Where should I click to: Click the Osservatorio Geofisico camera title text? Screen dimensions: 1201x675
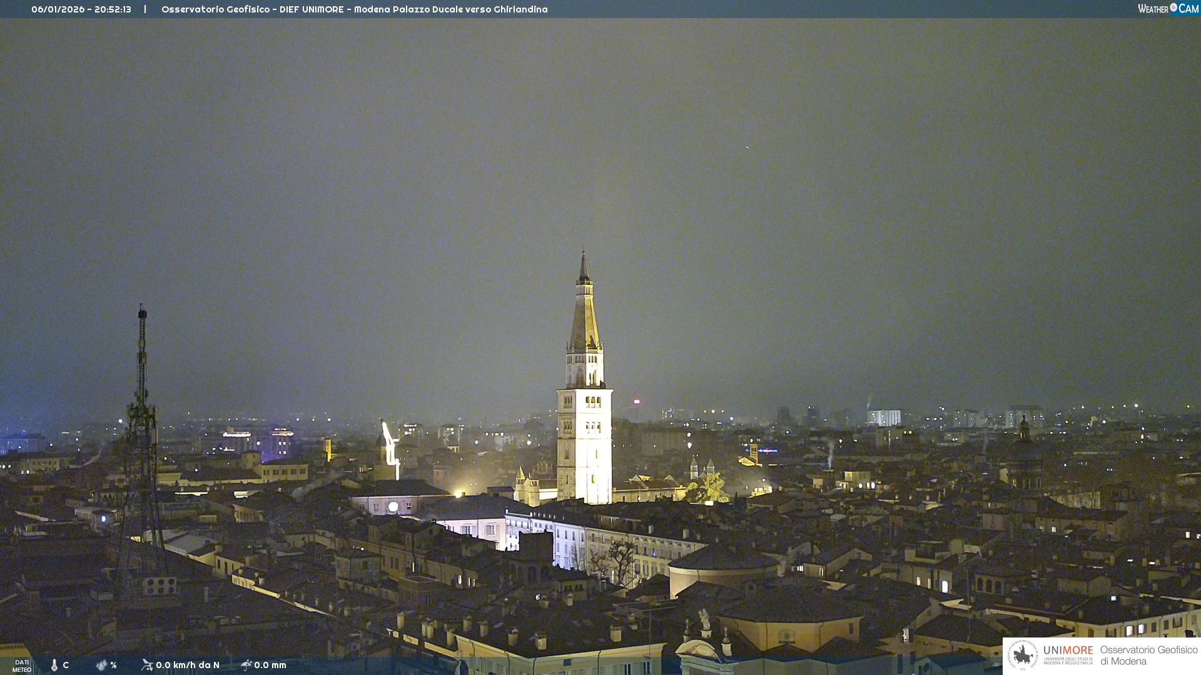[x=354, y=9]
